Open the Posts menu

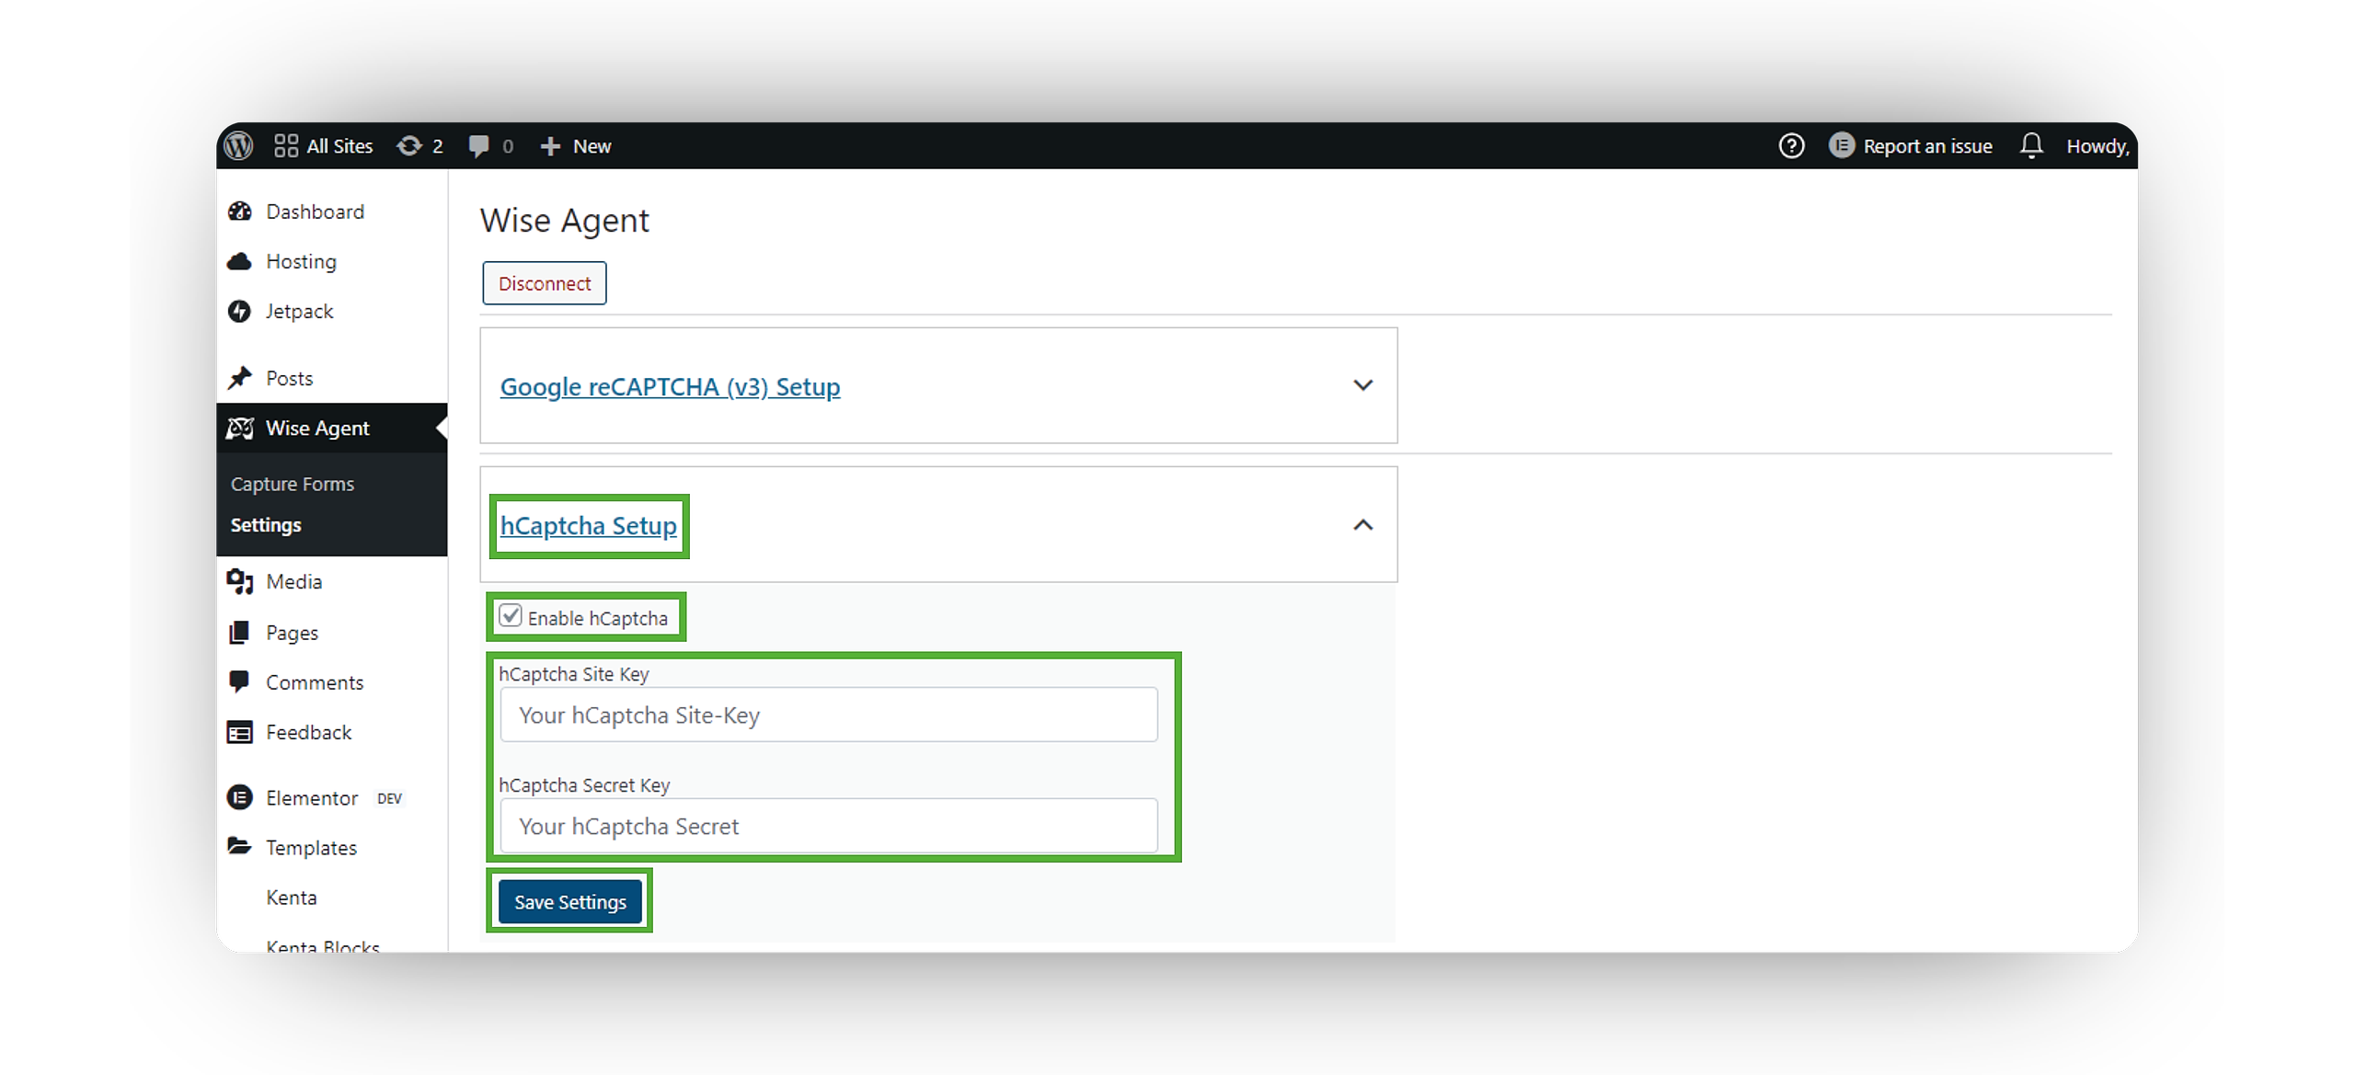click(289, 378)
